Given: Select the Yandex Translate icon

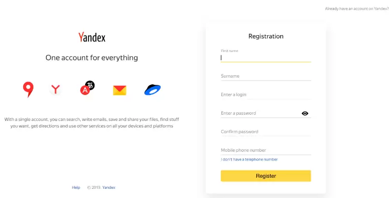Looking at the screenshot, I should (x=87, y=88).
